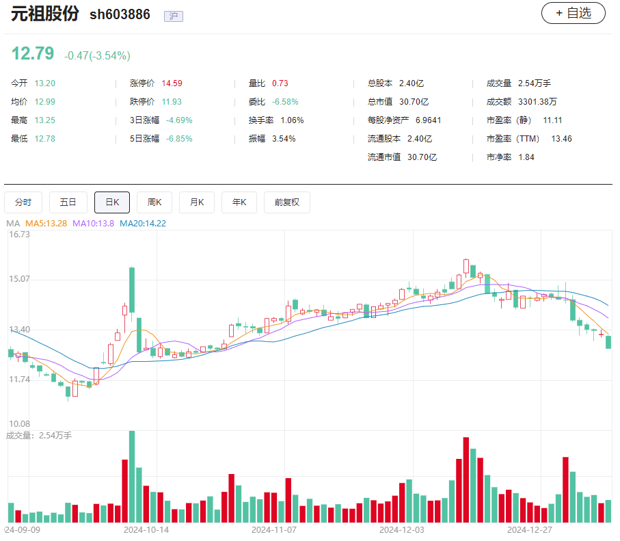This screenshot has height=541, width=620.
Task: Click the stock code sh603886
Action: coord(120,14)
